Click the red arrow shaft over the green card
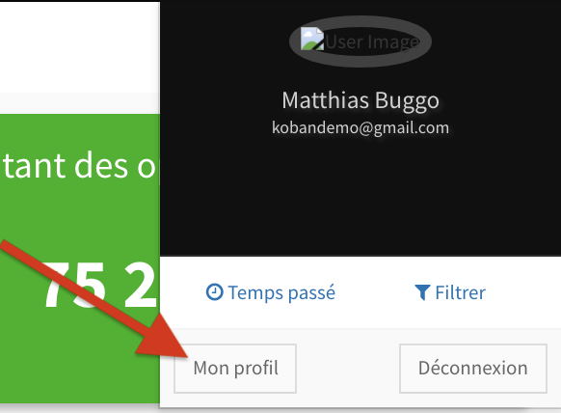 71,283
